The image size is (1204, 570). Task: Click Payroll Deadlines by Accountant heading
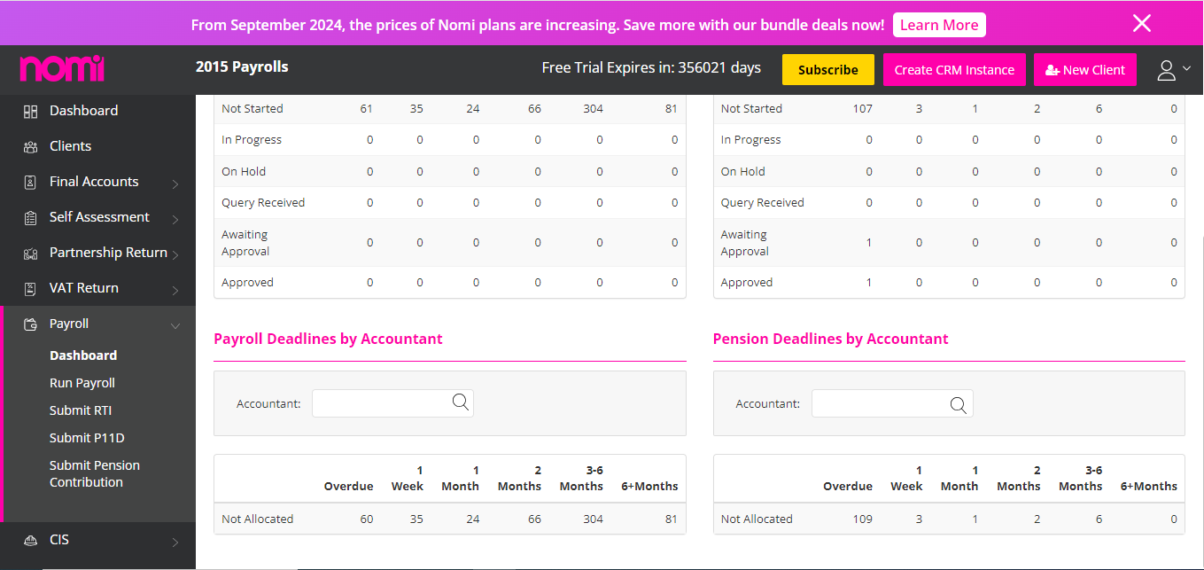coord(328,339)
